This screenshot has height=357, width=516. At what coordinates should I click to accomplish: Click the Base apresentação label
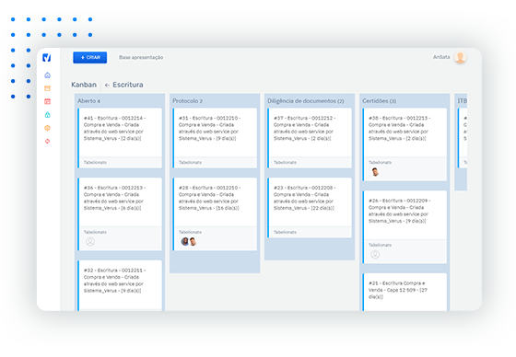pos(141,58)
